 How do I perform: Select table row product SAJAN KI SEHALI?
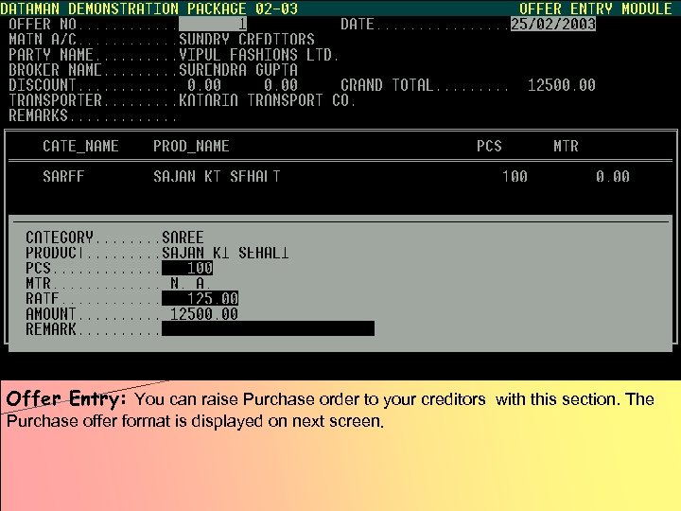pos(218,176)
